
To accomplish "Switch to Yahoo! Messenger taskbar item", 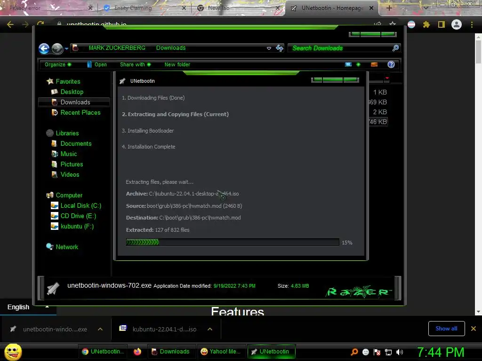I will coord(220,352).
